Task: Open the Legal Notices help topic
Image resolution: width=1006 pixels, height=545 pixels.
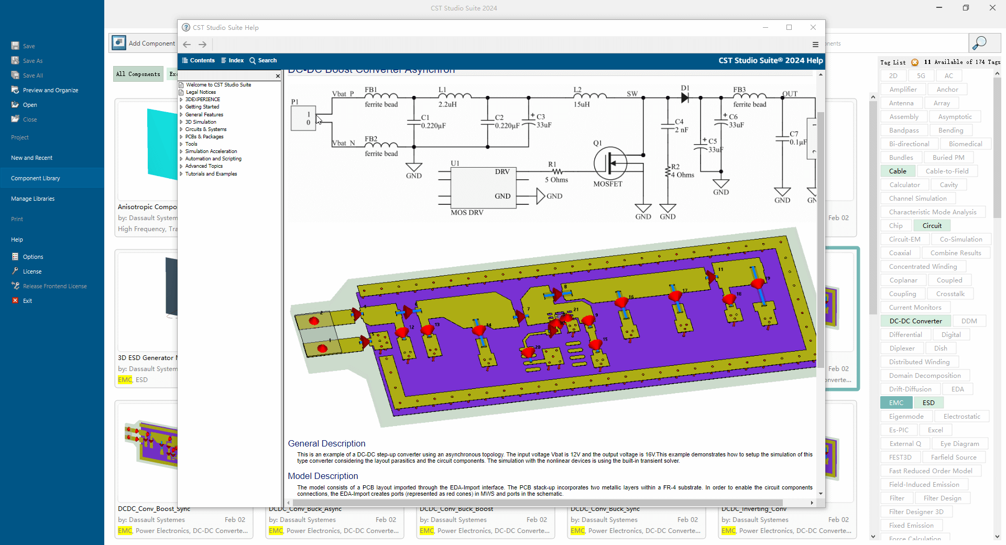Action: click(x=201, y=92)
